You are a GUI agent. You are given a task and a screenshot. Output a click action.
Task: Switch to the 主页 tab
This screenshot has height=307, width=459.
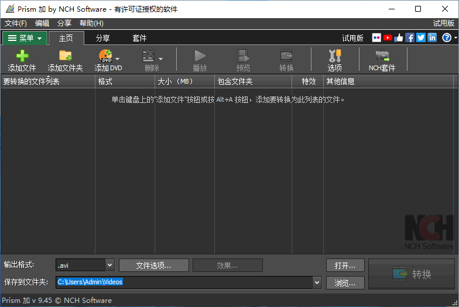pyautogui.click(x=66, y=38)
